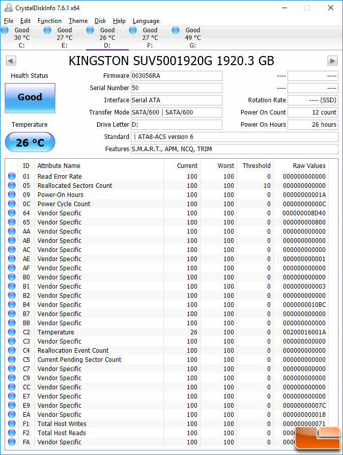The height and width of the screenshot is (455, 343).
Task: Click the Attribute Name column header
Action: coord(99,166)
